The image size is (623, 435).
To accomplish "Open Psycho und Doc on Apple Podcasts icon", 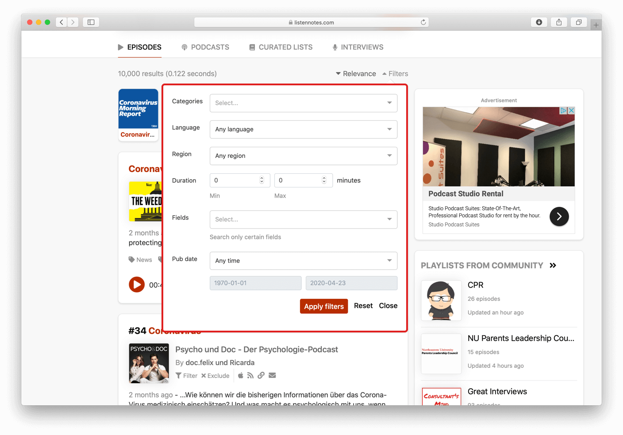I will pyautogui.click(x=241, y=375).
